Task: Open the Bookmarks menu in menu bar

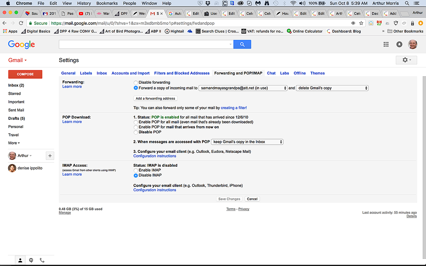Action: pyautogui.click(x=107, y=3)
